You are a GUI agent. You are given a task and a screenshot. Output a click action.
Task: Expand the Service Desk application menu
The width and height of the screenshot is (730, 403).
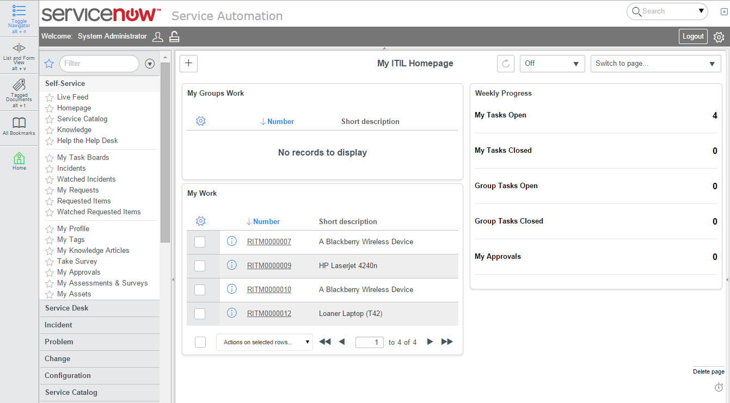click(x=100, y=308)
